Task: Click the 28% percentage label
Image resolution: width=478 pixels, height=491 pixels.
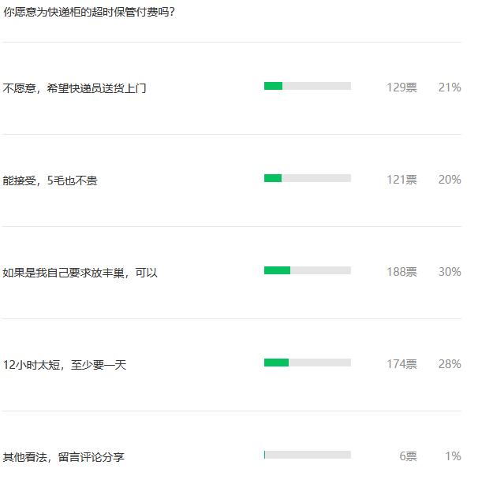Action: point(450,364)
